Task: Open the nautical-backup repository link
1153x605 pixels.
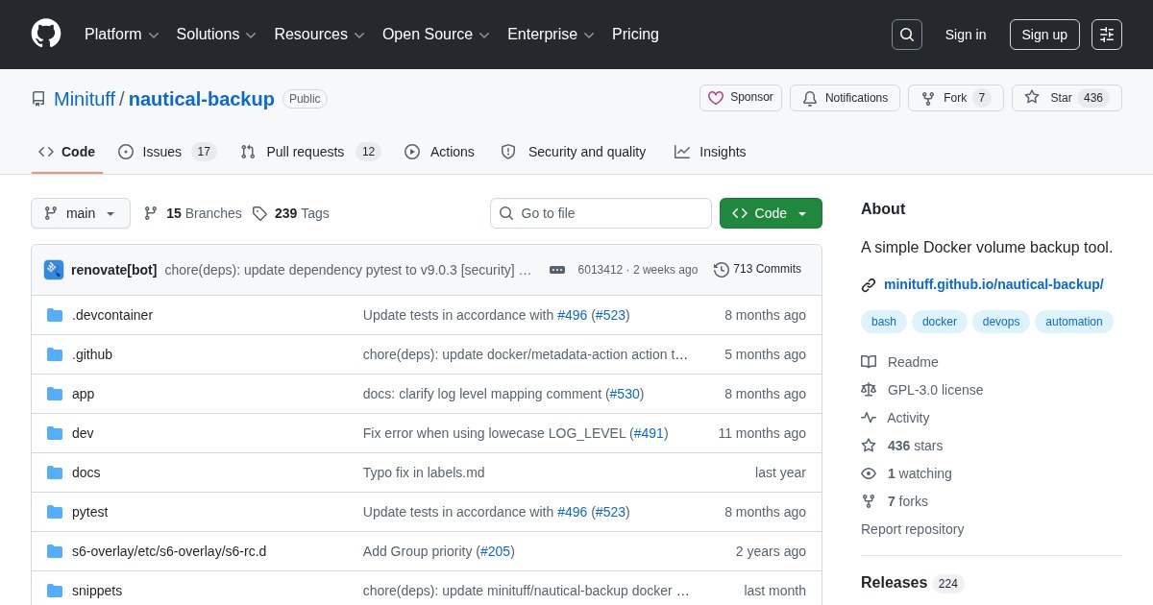Action: click(x=202, y=99)
